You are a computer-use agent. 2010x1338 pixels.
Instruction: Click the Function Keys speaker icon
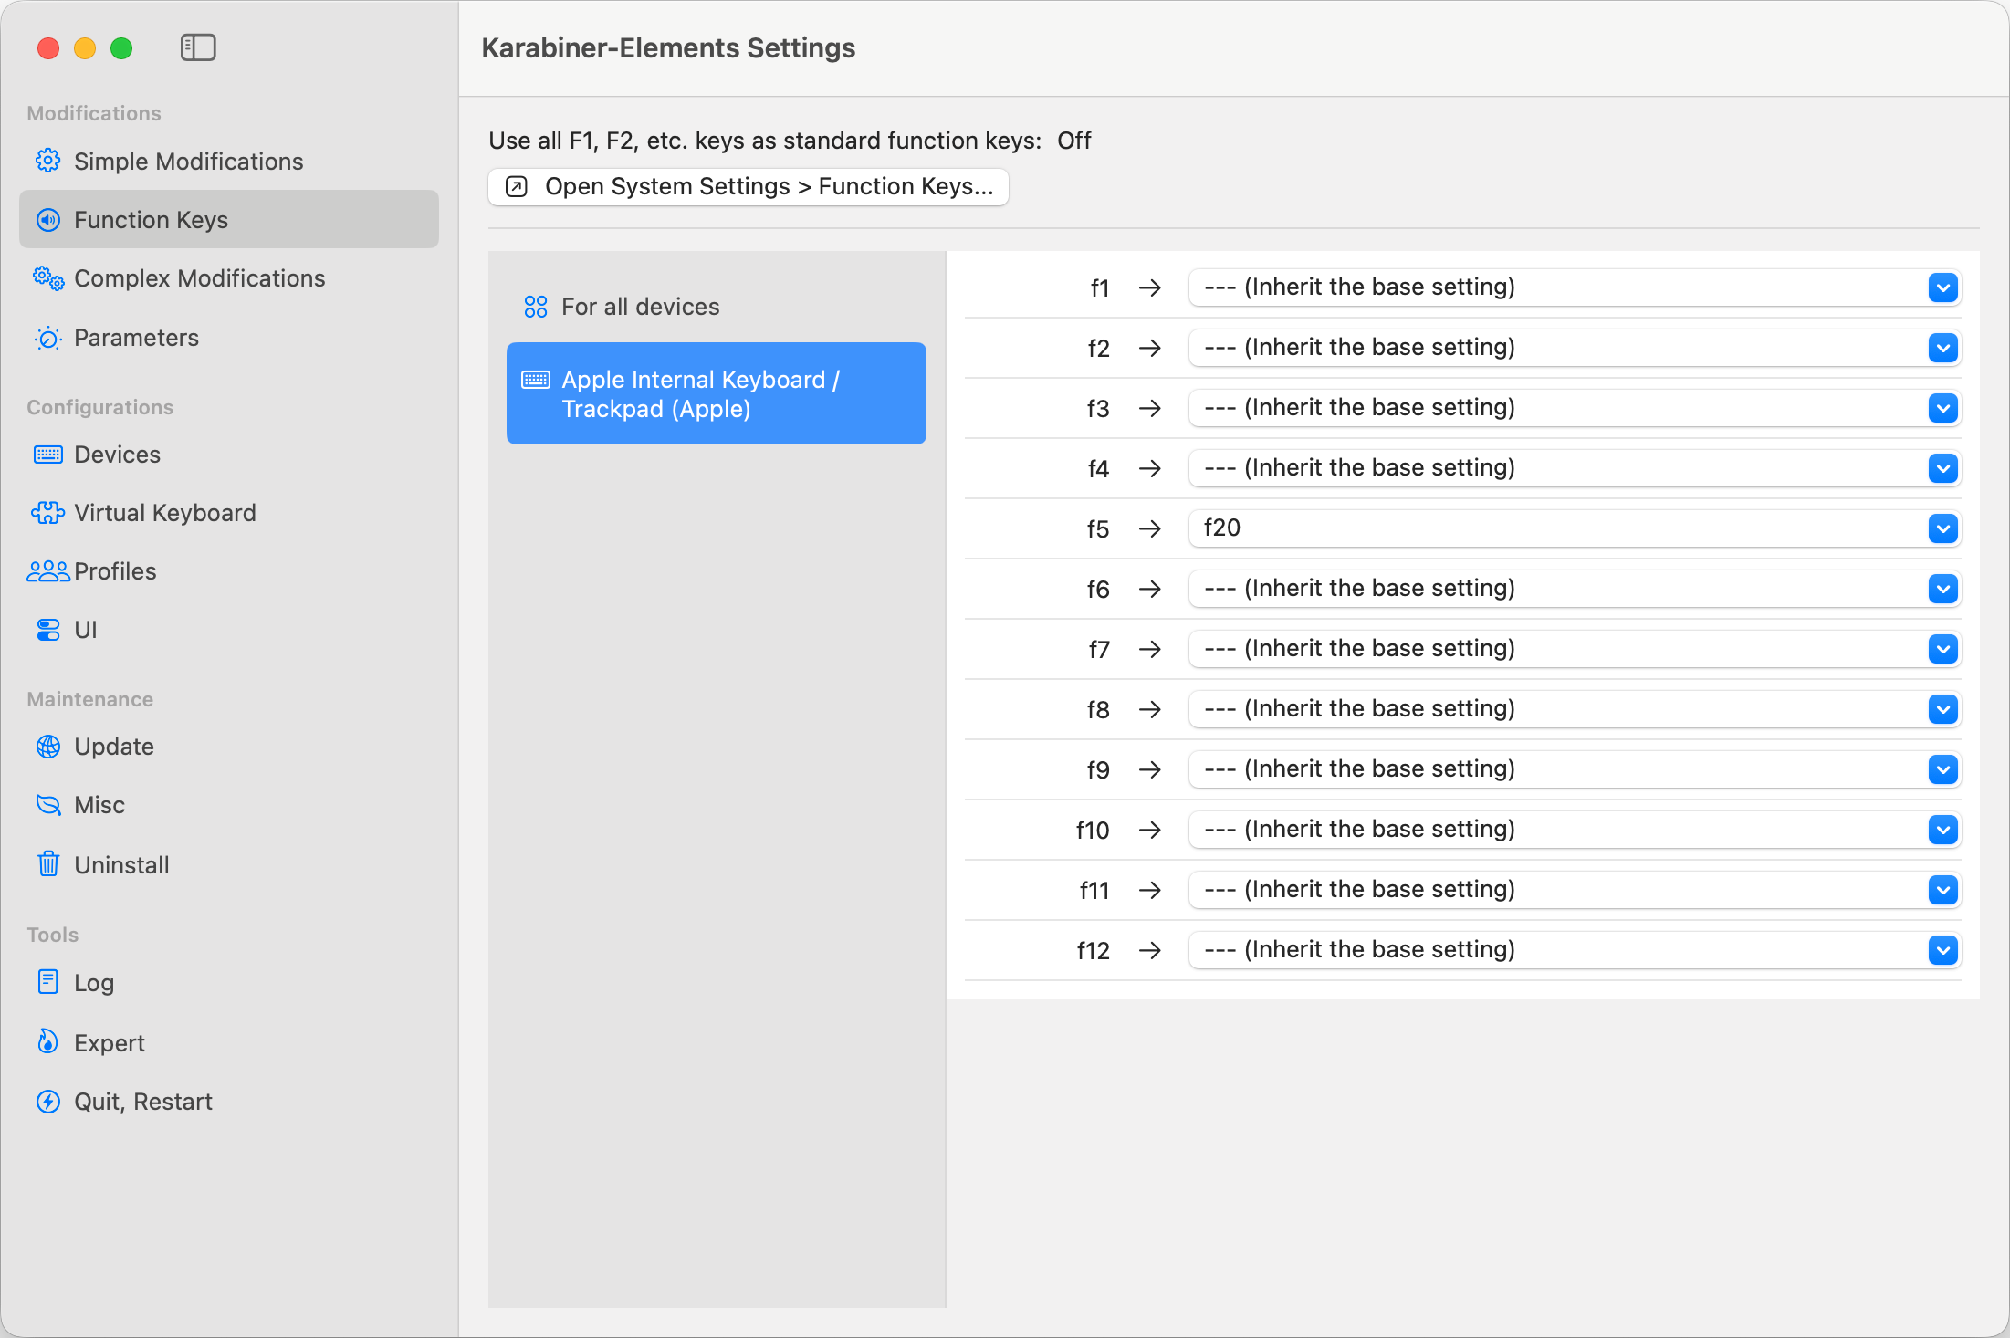pos(48,219)
